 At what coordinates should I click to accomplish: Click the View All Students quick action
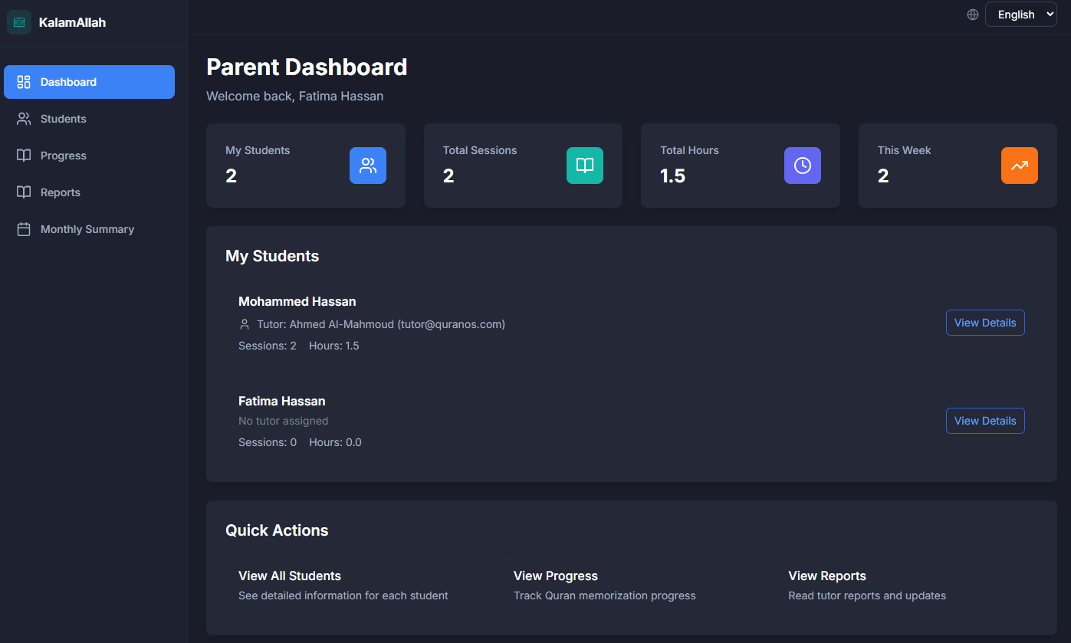pyautogui.click(x=290, y=576)
